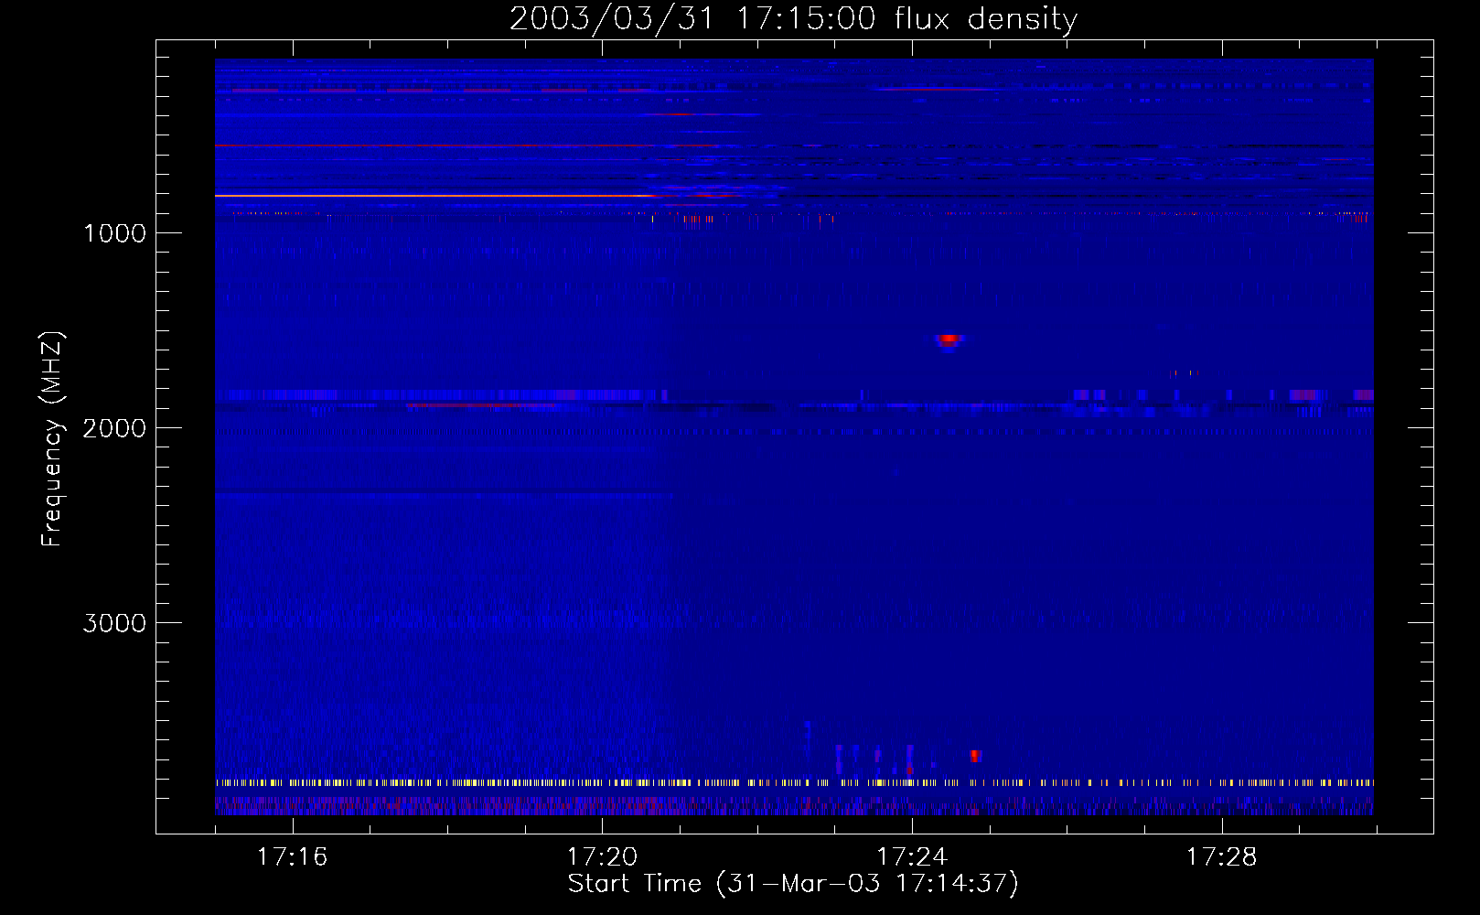Click the small red burst near 17:25 at the bottom

tap(975, 756)
